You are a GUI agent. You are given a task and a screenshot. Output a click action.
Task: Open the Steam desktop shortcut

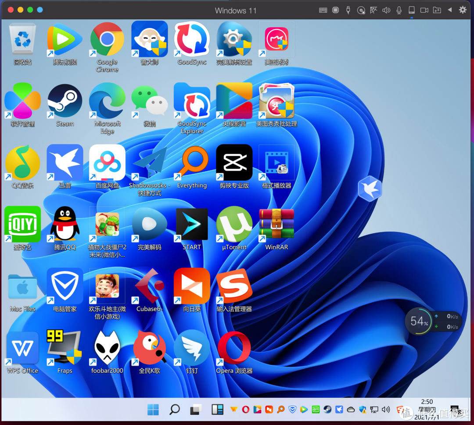tap(65, 101)
